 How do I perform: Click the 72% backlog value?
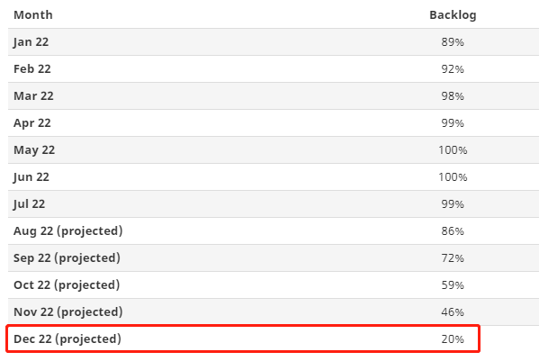coord(453,258)
